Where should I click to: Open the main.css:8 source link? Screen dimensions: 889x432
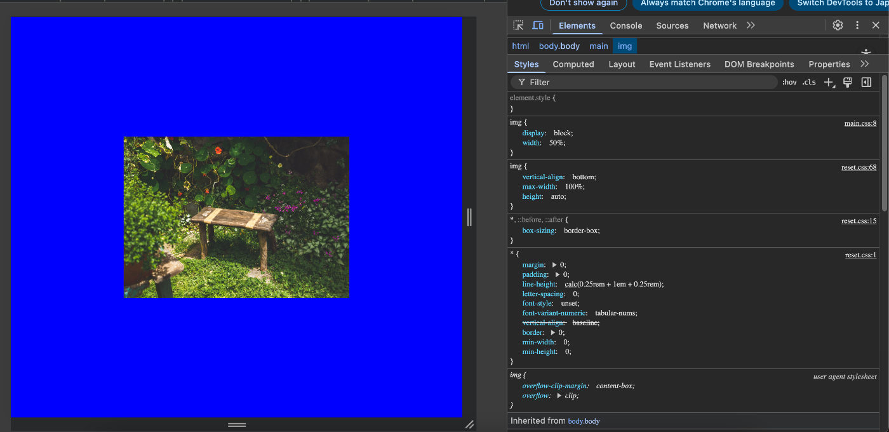[x=860, y=123]
